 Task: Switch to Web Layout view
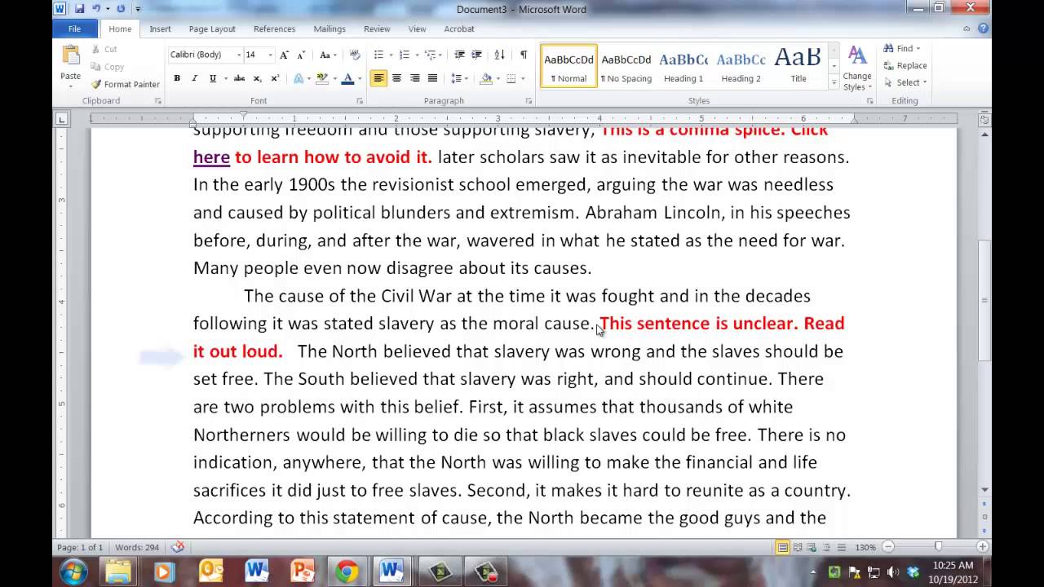pos(812,547)
